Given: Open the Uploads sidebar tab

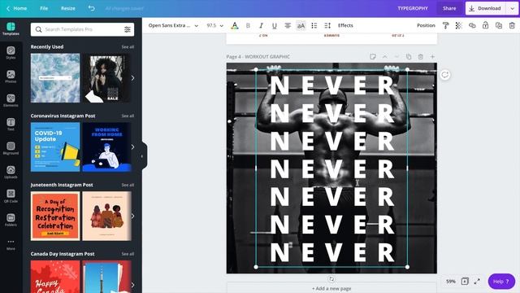Looking at the screenshot, I should [x=11, y=172].
